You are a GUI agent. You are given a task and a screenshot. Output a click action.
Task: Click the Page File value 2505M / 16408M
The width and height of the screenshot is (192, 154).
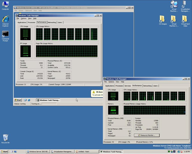[x=152, y=129]
